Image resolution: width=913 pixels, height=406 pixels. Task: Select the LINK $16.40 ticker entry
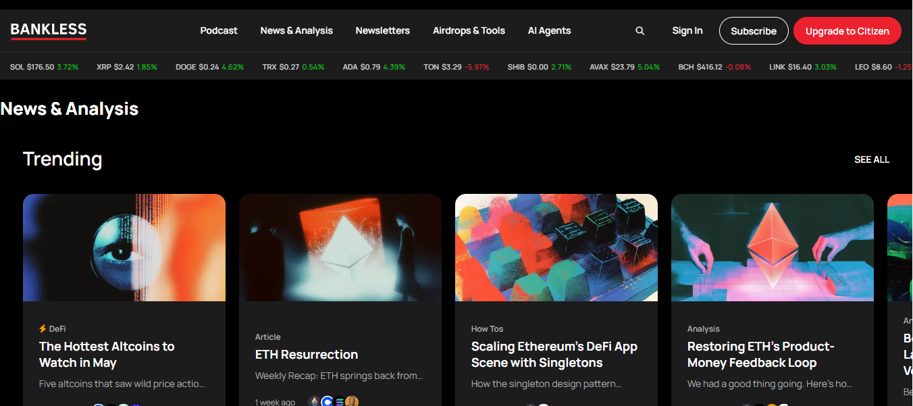tap(803, 67)
